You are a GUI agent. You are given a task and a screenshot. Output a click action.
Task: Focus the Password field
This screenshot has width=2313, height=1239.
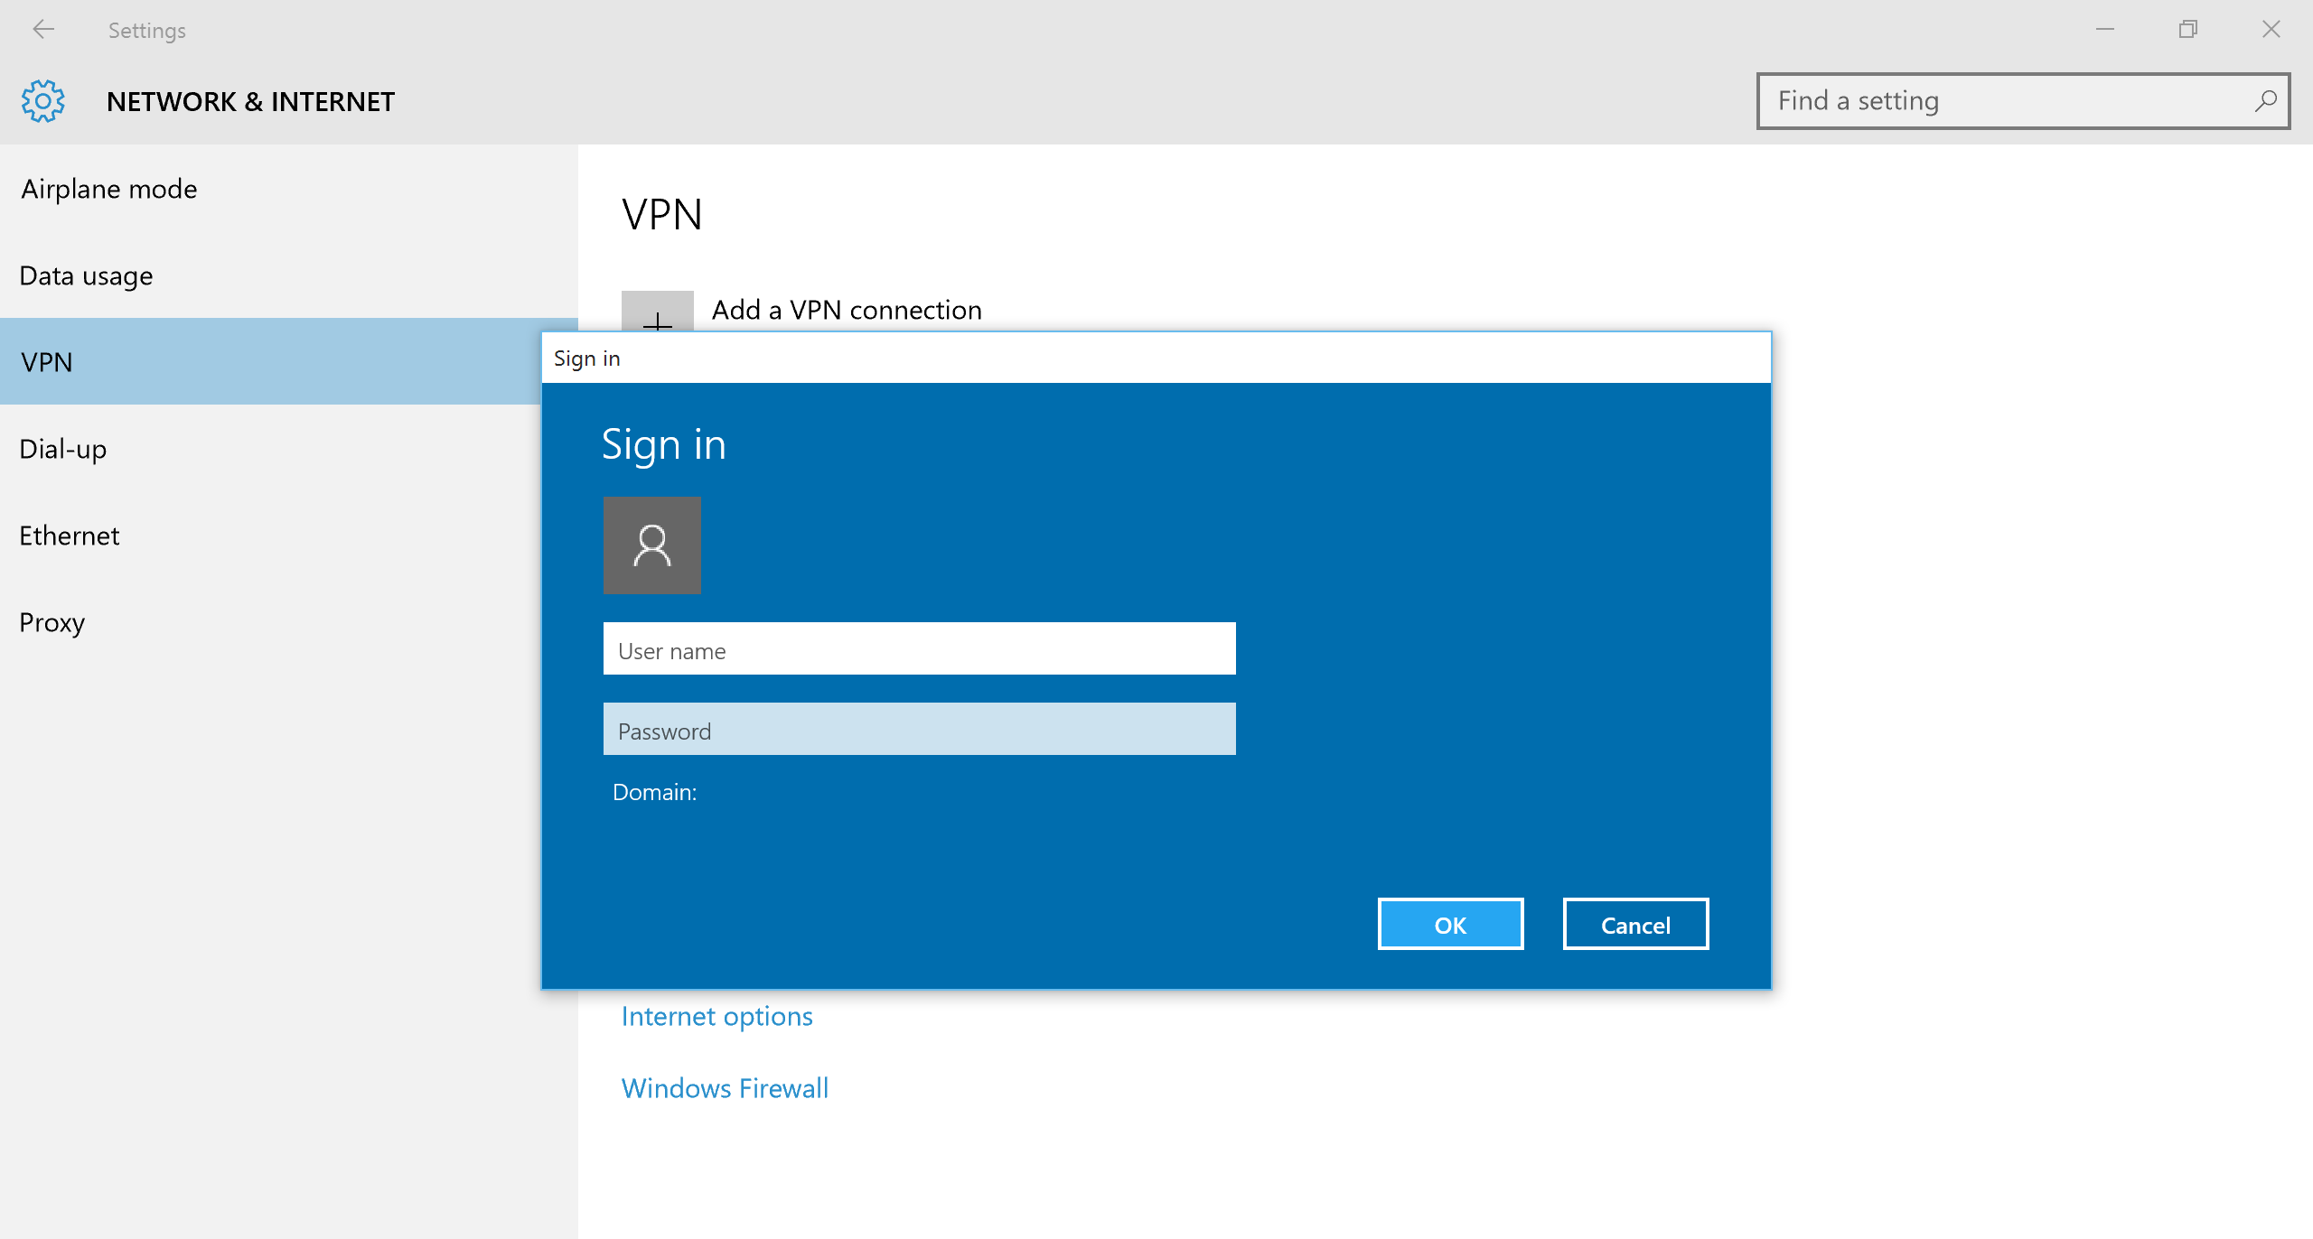pyautogui.click(x=919, y=729)
